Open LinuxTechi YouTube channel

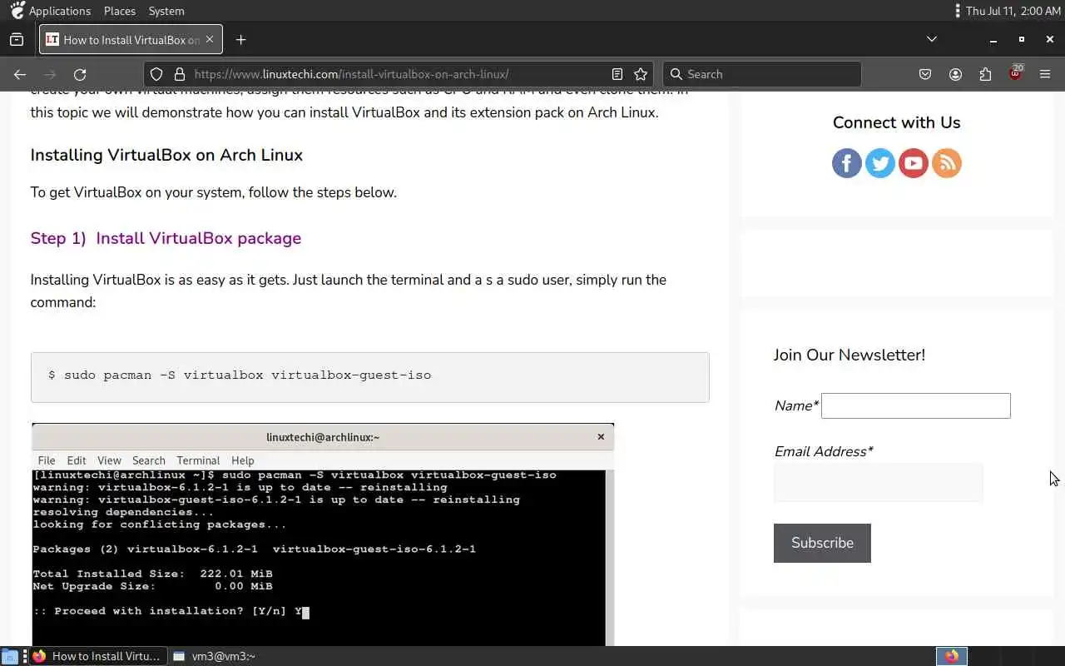coord(914,163)
